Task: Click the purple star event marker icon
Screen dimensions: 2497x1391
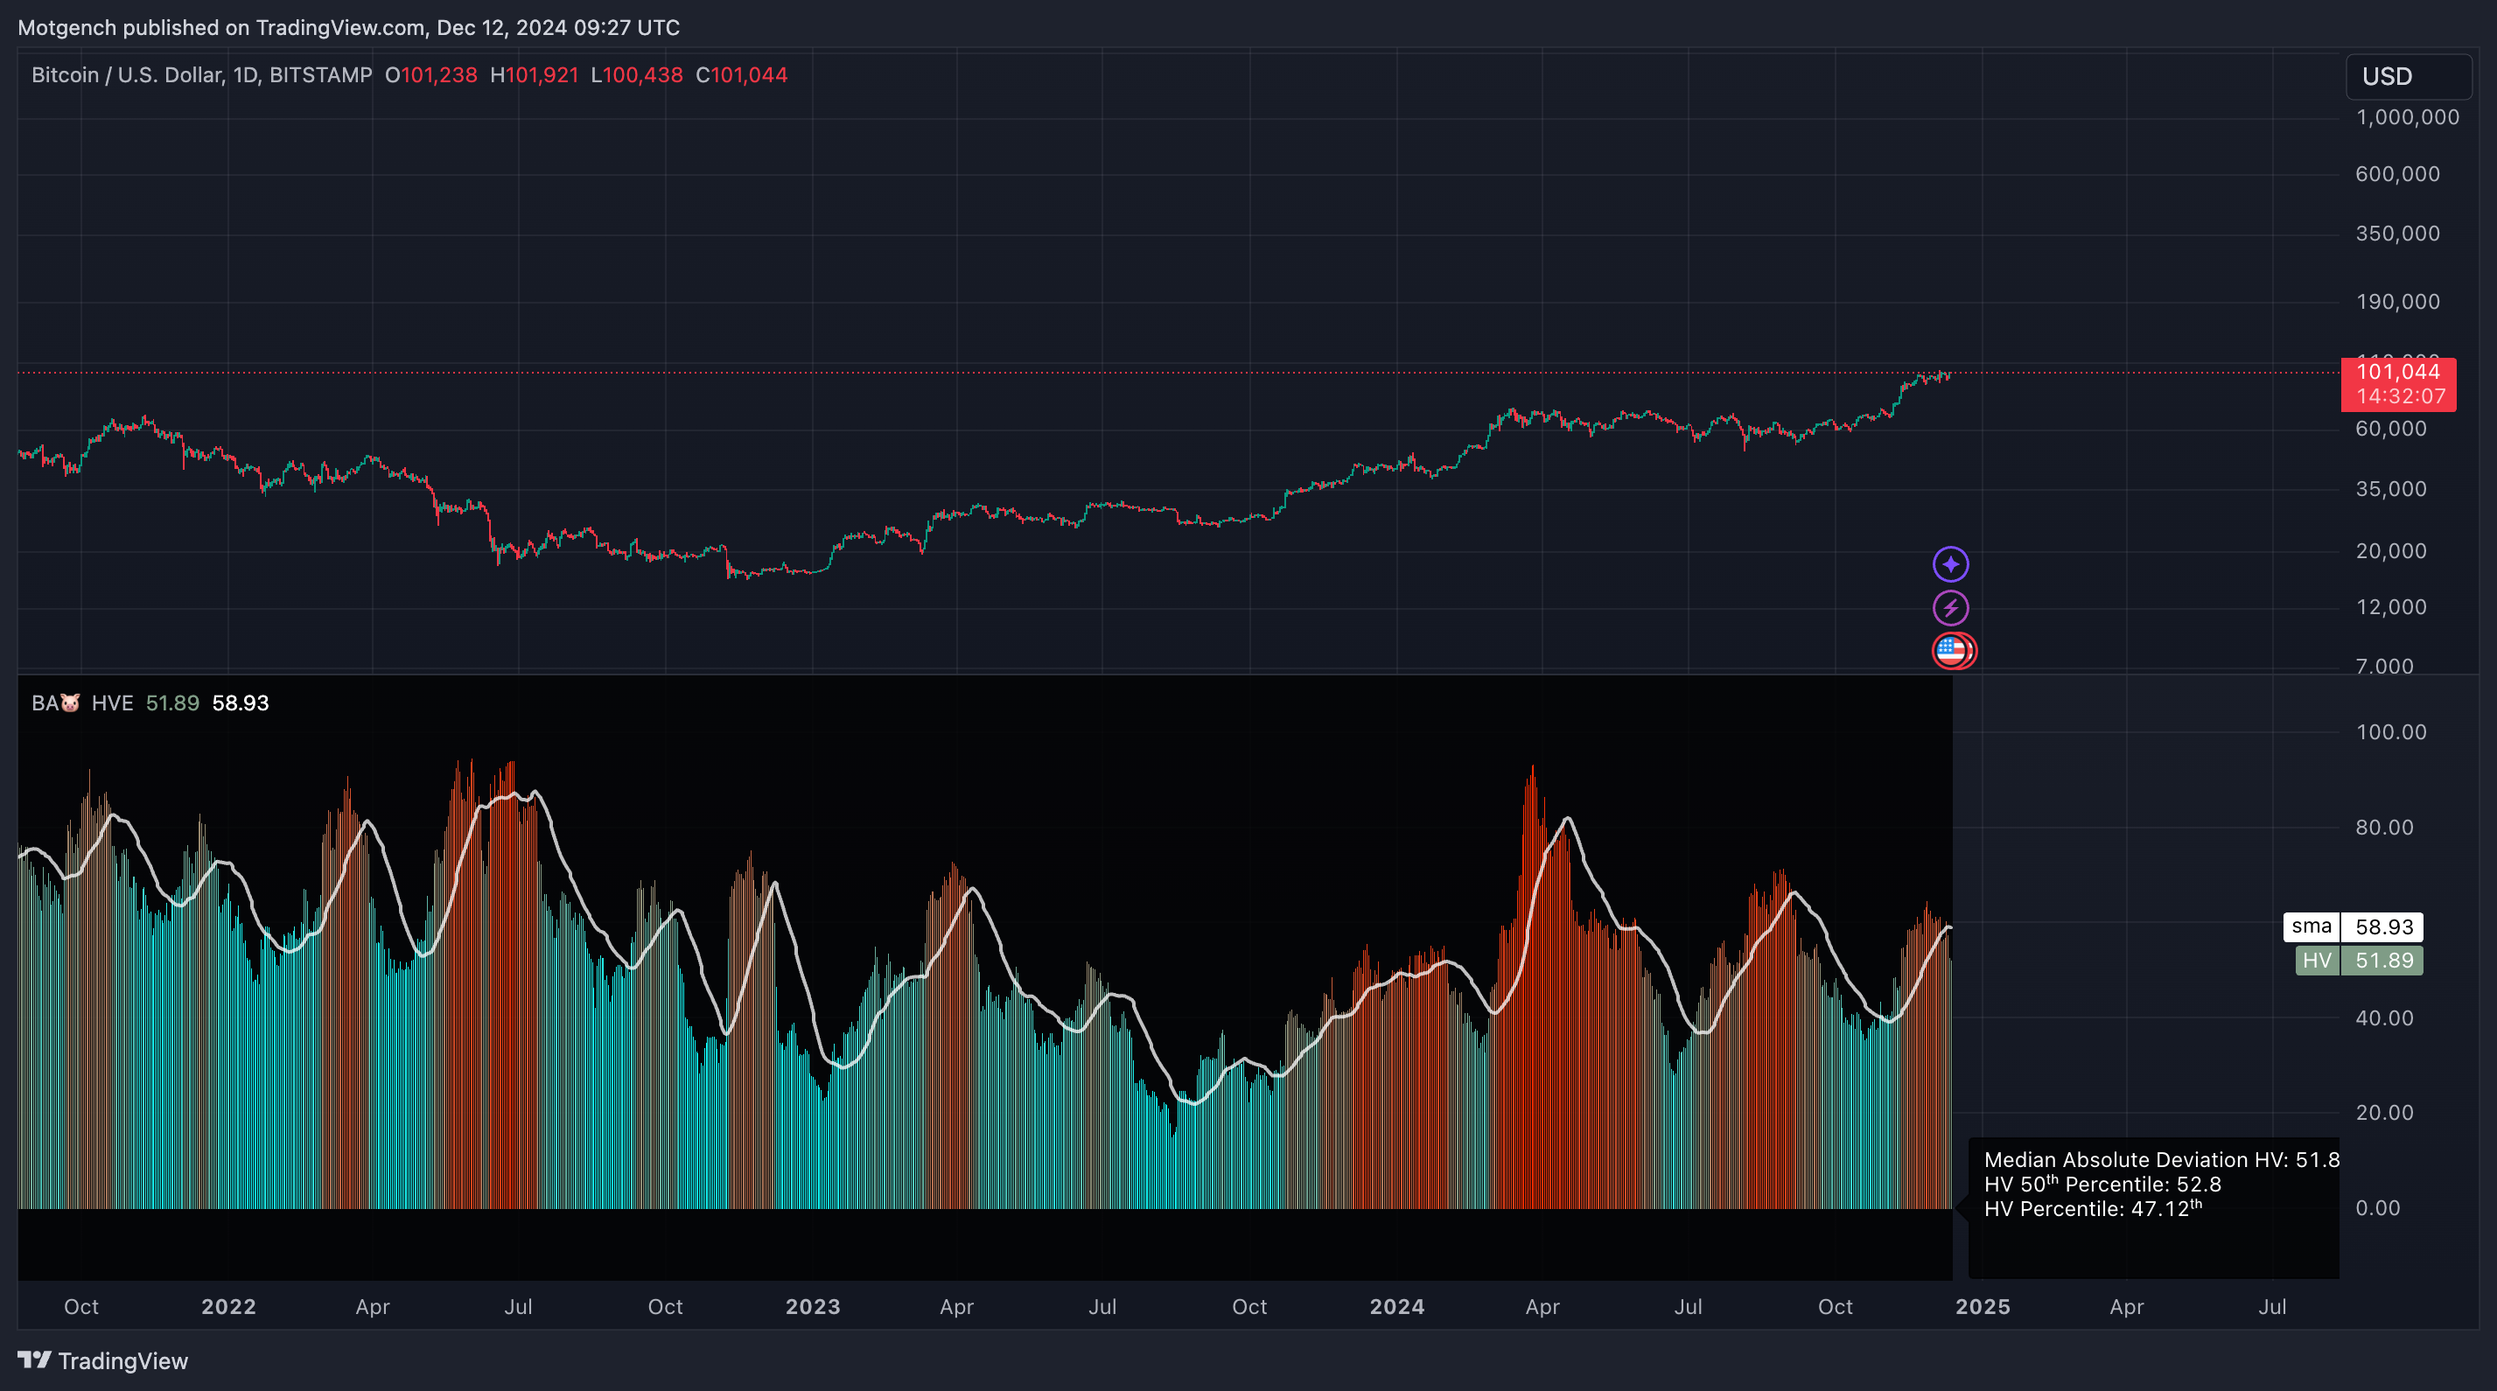Action: 1950,564
